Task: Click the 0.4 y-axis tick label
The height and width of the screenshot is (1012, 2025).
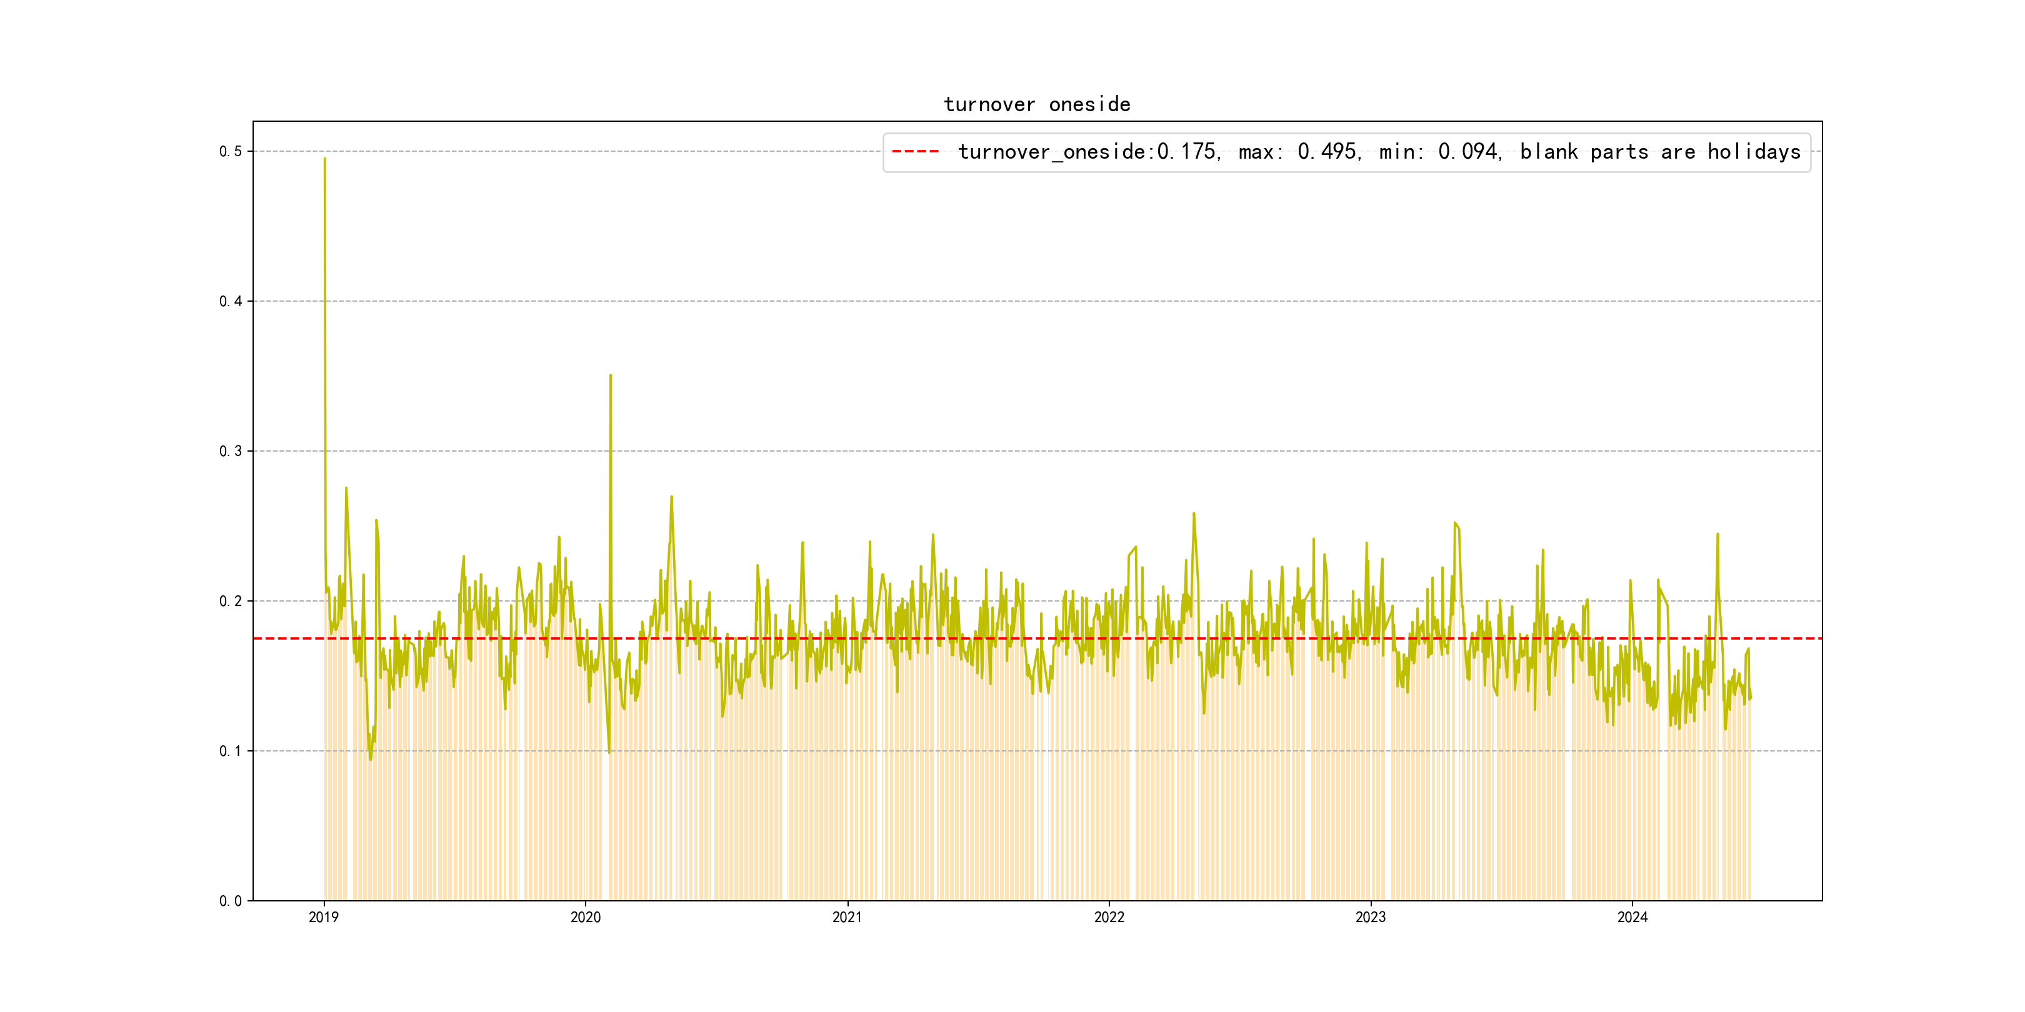Action: pos(231,301)
